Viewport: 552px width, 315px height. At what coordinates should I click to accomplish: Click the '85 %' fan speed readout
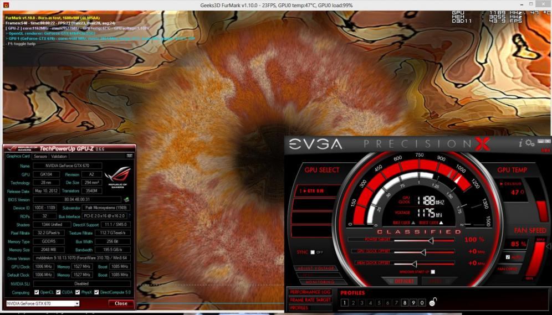click(518, 244)
